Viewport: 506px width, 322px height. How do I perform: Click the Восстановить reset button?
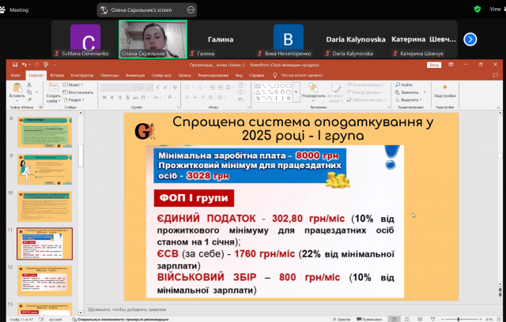[79, 92]
